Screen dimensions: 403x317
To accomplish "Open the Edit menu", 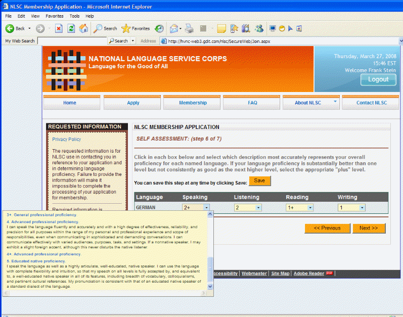I will coord(21,16).
